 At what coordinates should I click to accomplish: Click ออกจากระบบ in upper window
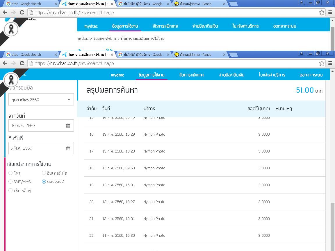[285, 26]
